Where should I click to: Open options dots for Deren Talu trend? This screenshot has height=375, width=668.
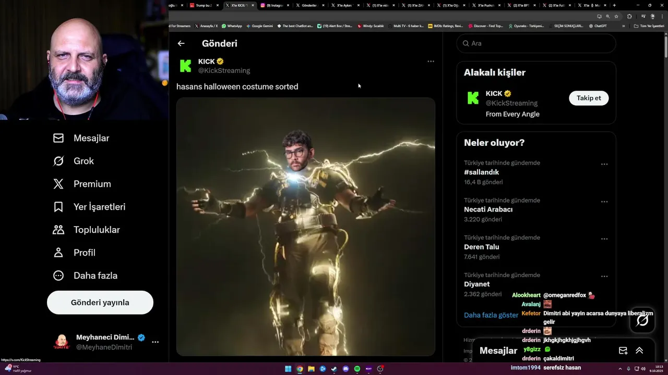coord(604,239)
